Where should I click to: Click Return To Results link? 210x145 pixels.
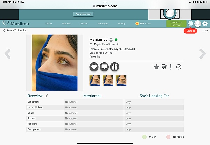15,31
